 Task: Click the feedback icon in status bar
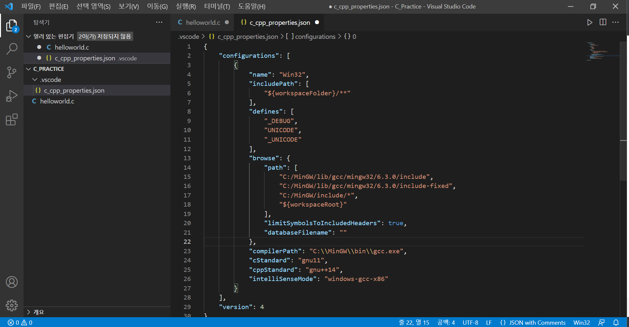[x=602, y=322]
